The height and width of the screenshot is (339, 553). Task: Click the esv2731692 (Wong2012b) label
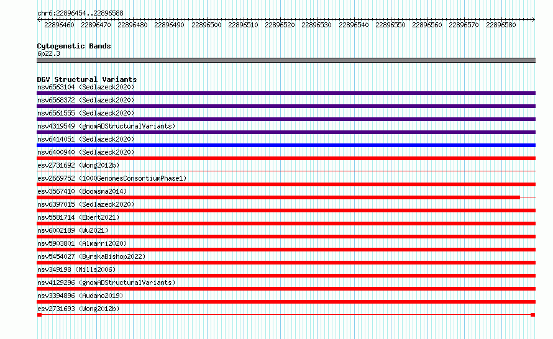[x=78, y=165]
